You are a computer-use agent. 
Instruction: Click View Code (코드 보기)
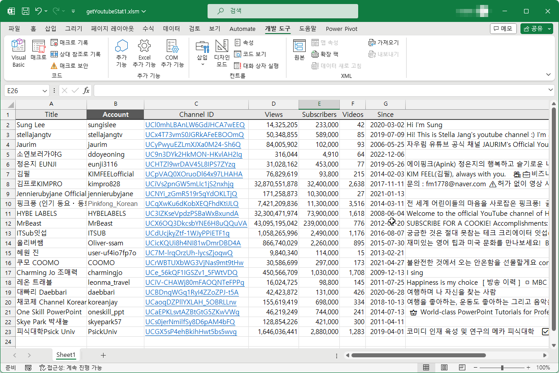click(x=250, y=54)
